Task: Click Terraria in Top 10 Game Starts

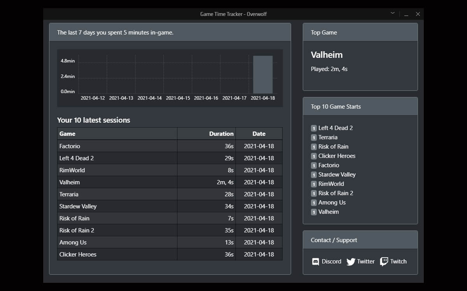Action: 328,137
